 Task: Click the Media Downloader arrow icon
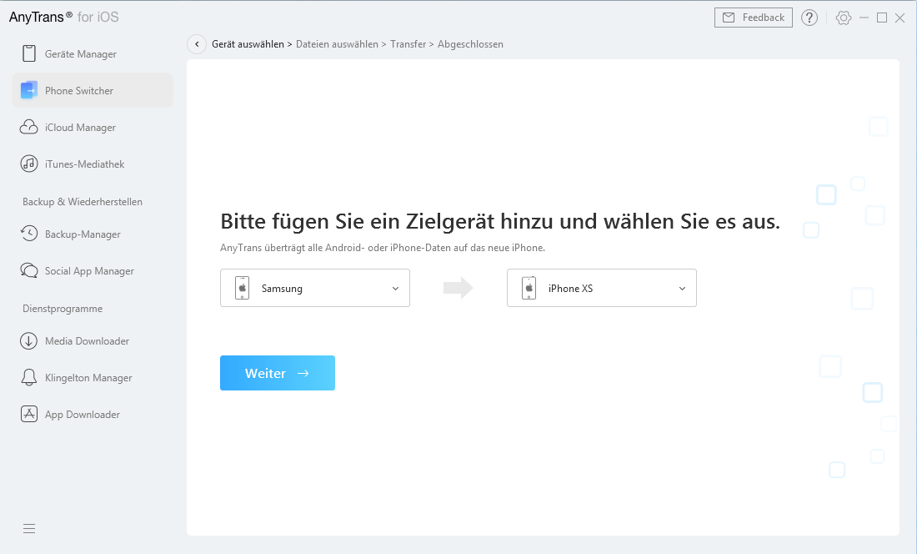[28, 340]
